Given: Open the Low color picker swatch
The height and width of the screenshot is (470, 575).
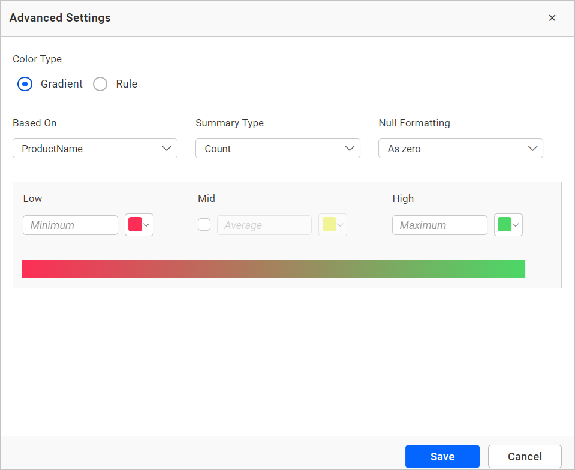Looking at the screenshot, I should point(136,225).
